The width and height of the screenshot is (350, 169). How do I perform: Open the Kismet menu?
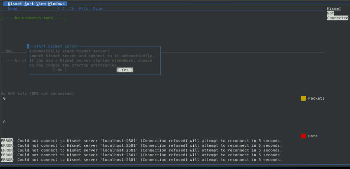pos(15,4)
